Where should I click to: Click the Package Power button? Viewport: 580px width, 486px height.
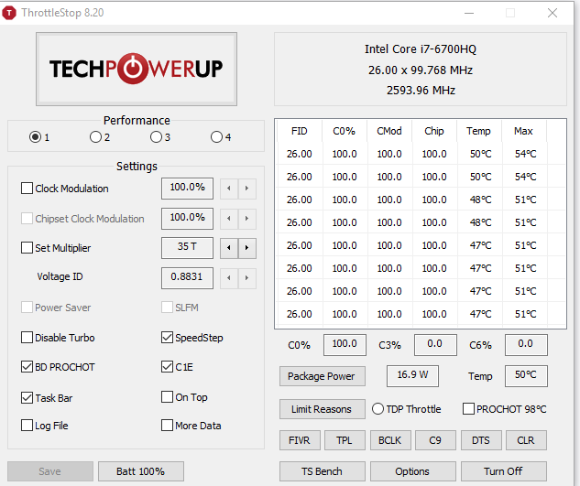coord(323,376)
